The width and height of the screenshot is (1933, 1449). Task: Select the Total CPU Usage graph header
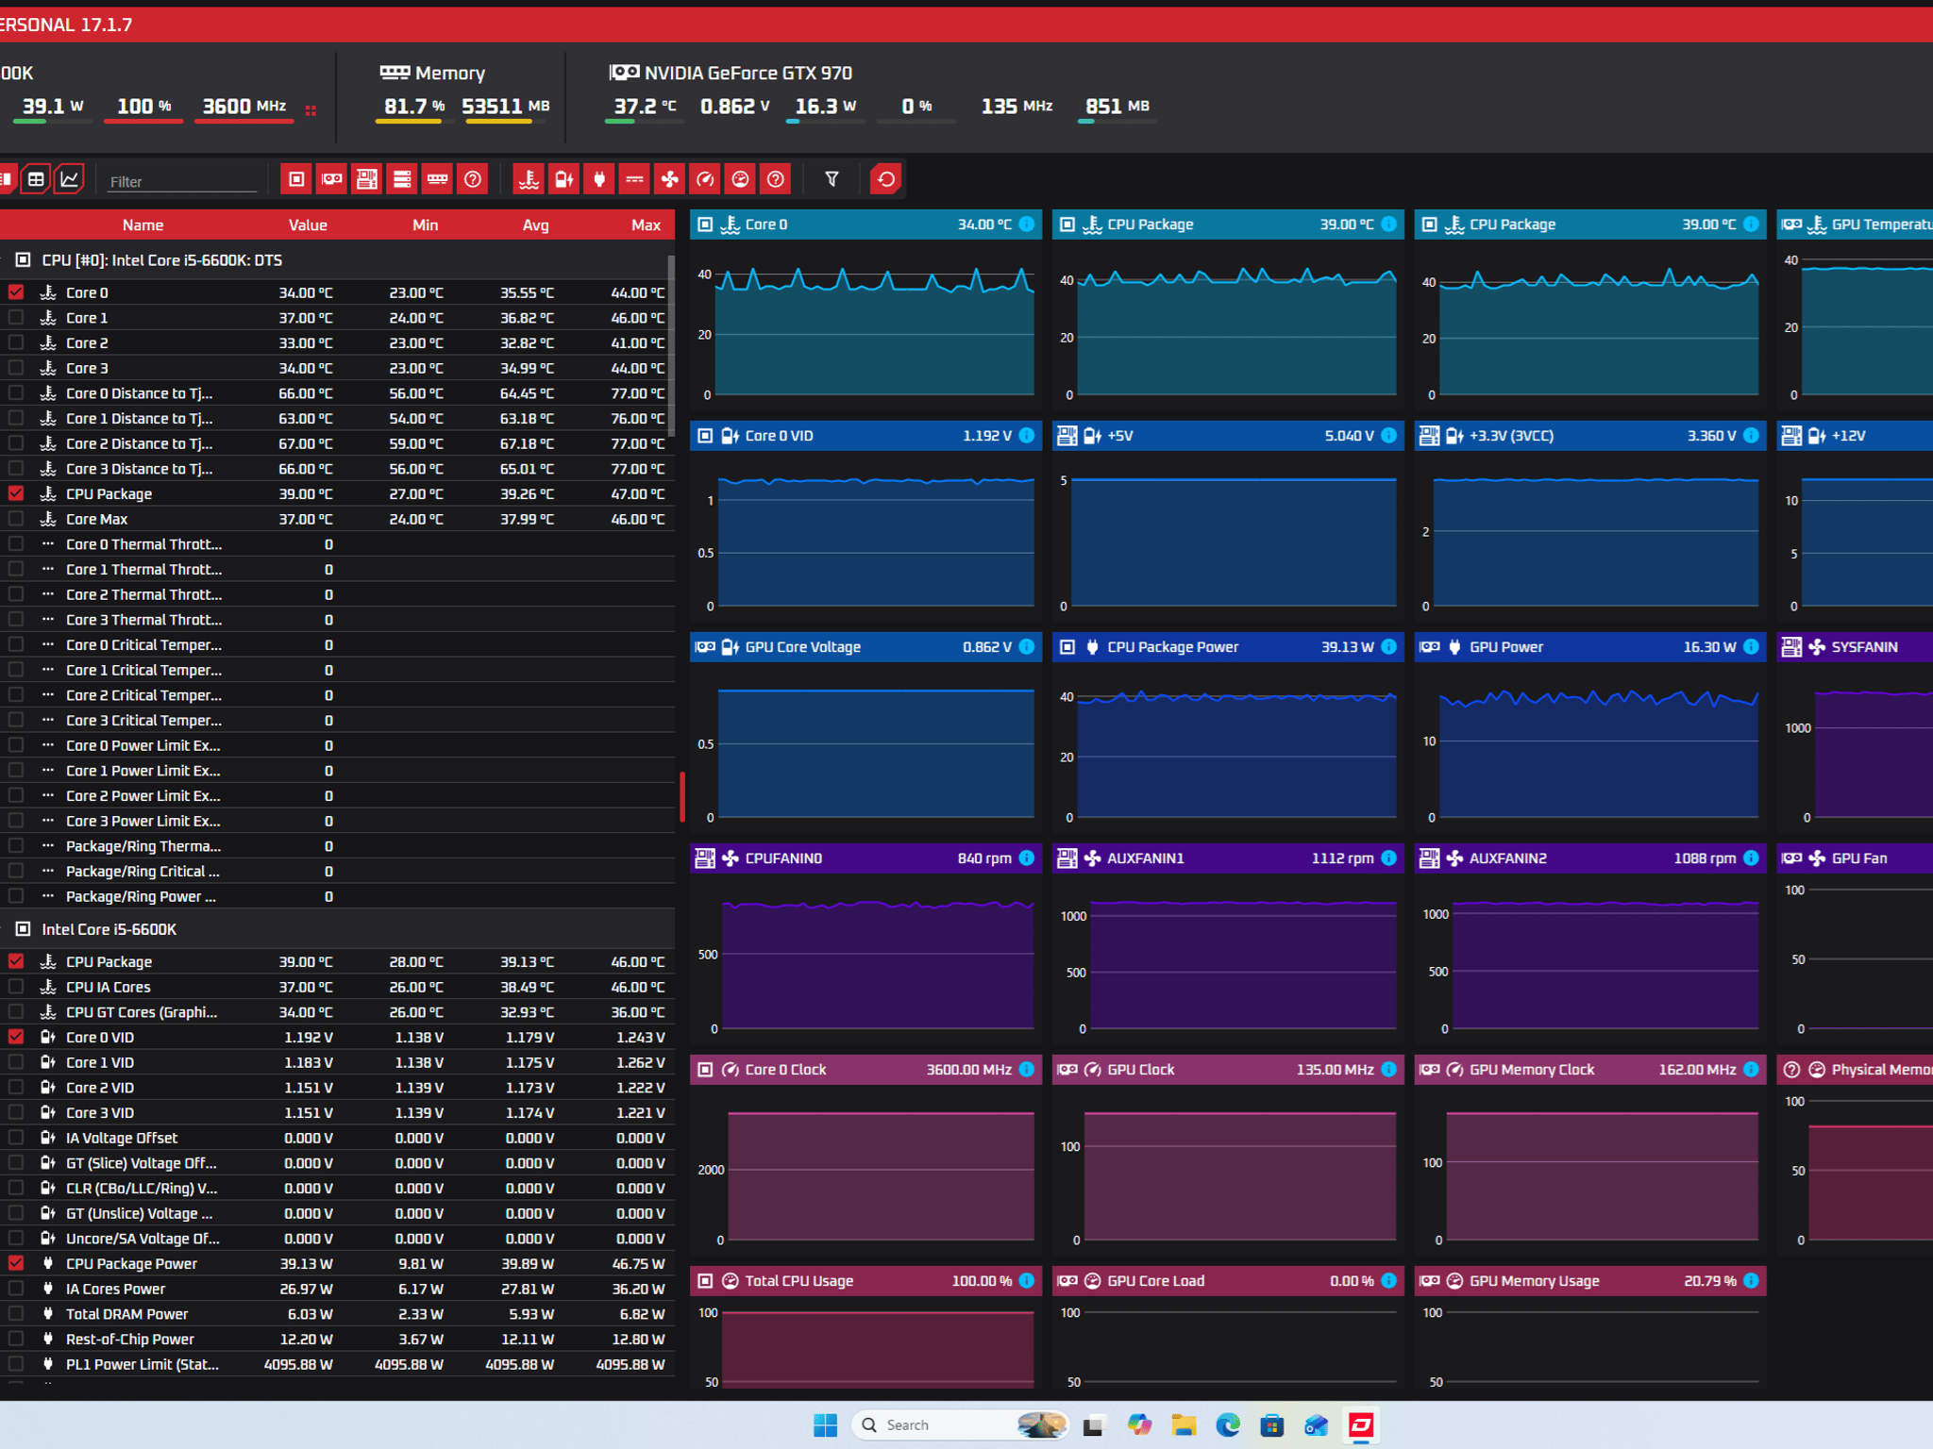pos(866,1281)
